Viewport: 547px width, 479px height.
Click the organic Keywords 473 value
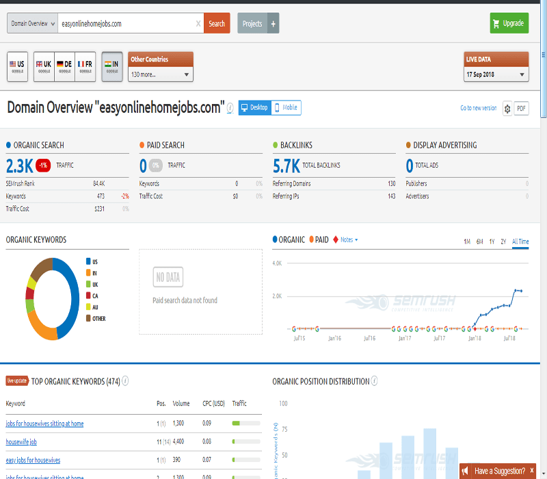click(x=101, y=196)
